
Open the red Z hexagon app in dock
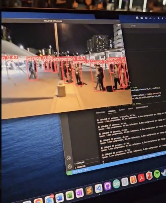click(x=149, y=176)
